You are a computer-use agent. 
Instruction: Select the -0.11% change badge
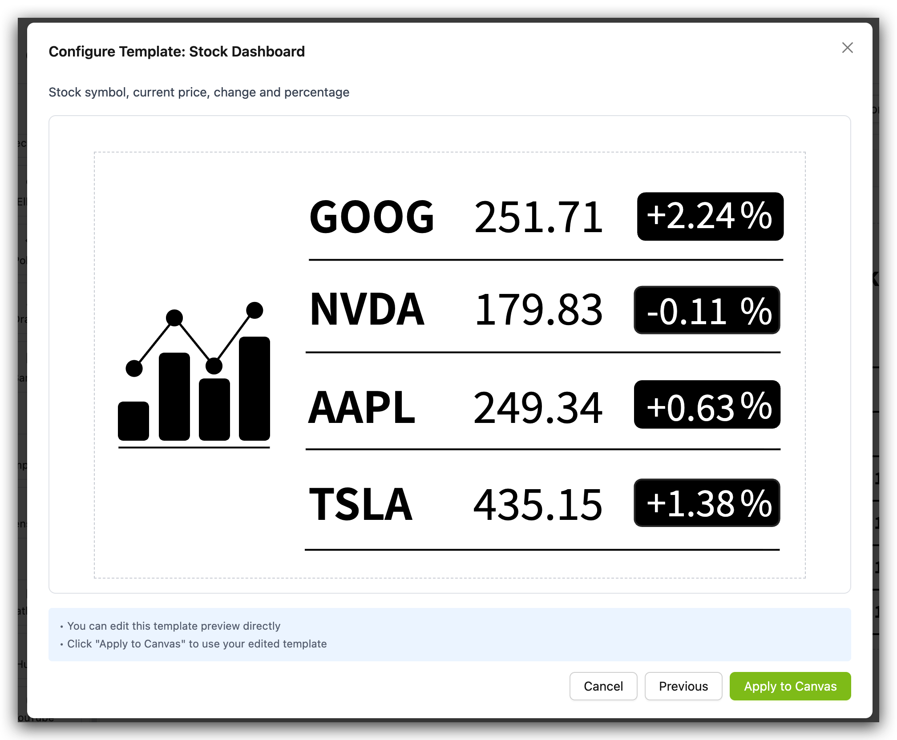coord(707,310)
